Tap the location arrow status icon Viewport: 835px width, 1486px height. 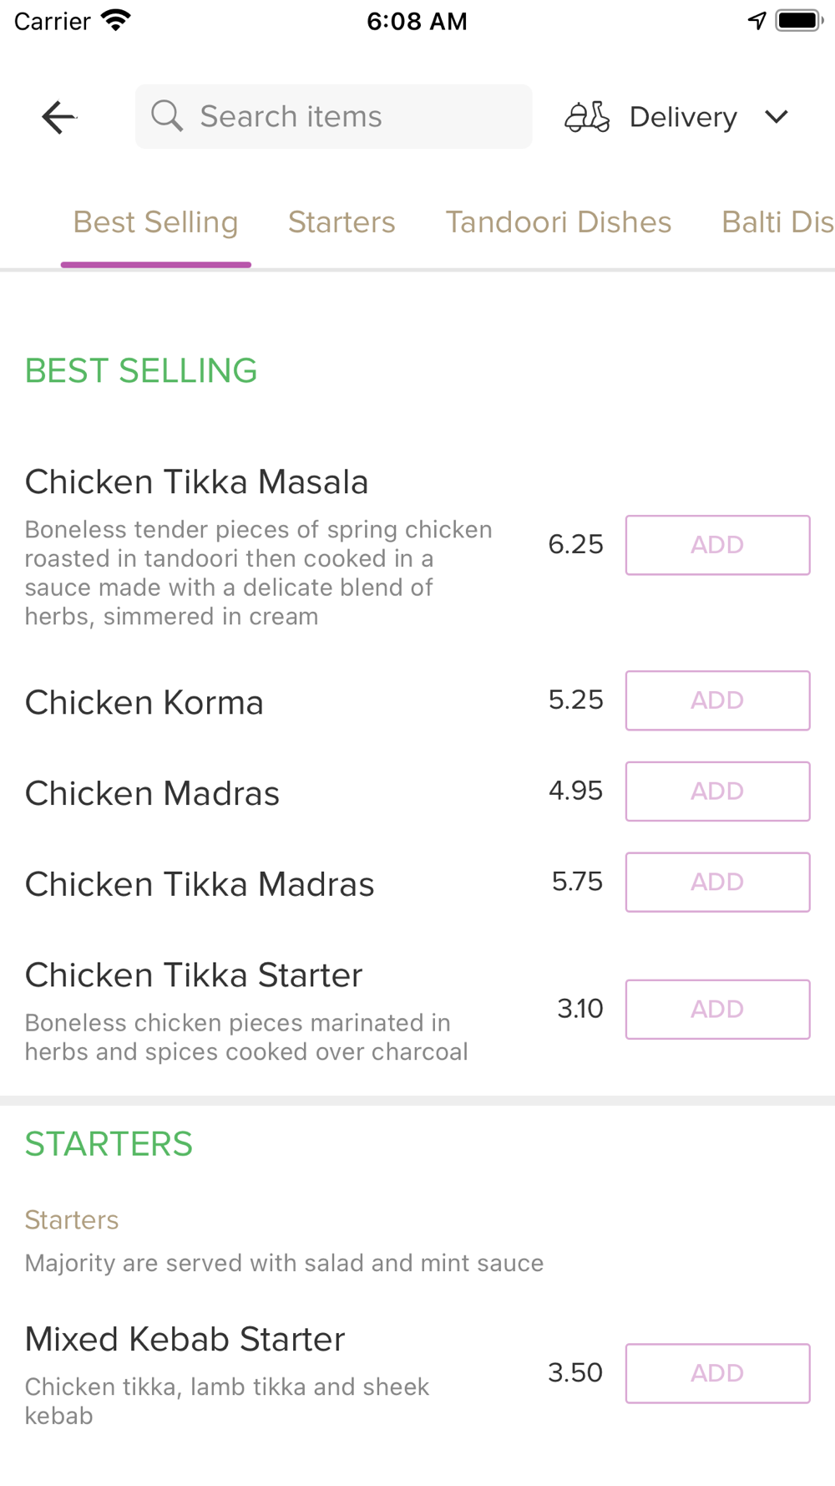757,20
